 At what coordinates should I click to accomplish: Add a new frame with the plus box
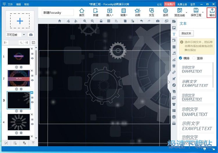click(x=20, y=21)
